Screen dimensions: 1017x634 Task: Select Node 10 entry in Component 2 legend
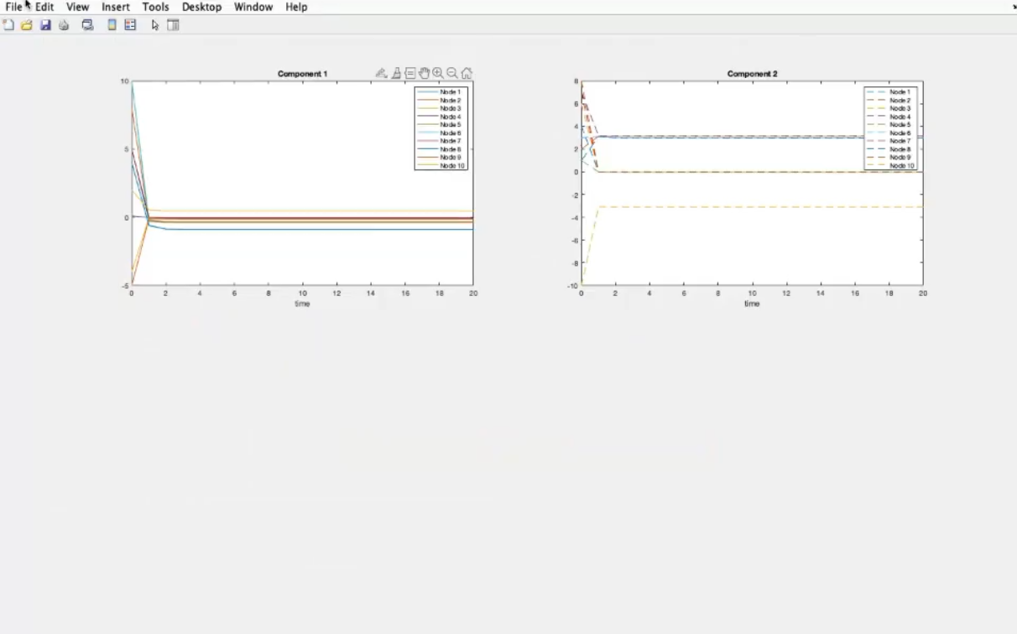901,166
